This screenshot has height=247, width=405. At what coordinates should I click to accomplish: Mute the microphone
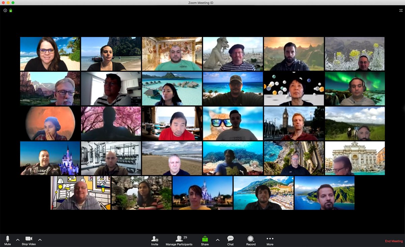[7, 240]
